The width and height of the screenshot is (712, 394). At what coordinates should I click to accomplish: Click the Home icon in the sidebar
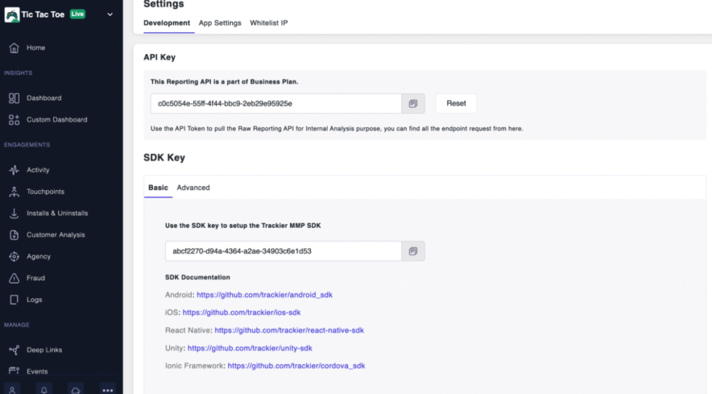(x=14, y=48)
